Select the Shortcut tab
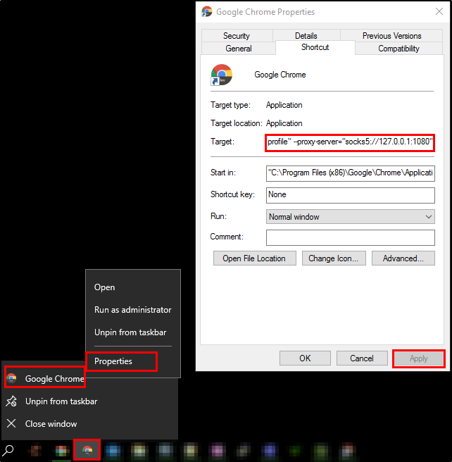 pyautogui.click(x=315, y=47)
